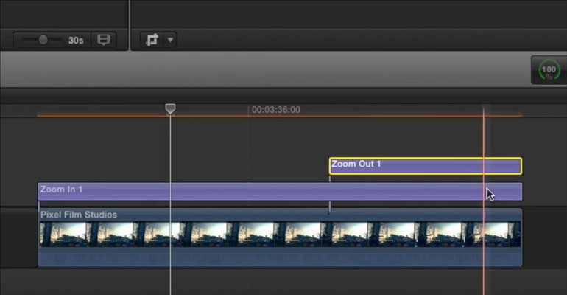This screenshot has width=567, height=295.
Task: Select the Crop/Transform tool icon
Action: click(152, 40)
